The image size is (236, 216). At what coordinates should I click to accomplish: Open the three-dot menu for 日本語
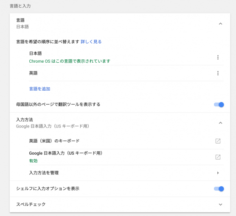click(x=218, y=57)
